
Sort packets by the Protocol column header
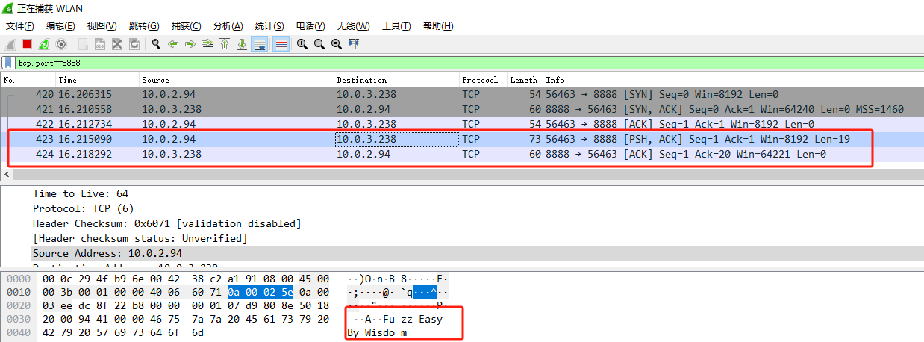[x=479, y=80]
